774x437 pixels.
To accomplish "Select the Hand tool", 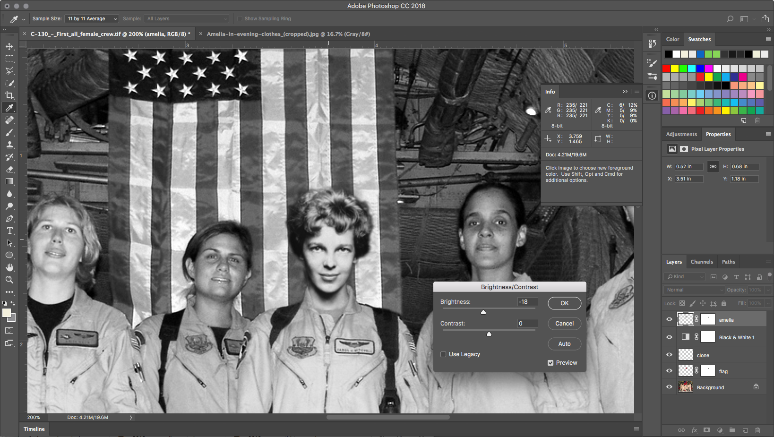I will coord(9,267).
